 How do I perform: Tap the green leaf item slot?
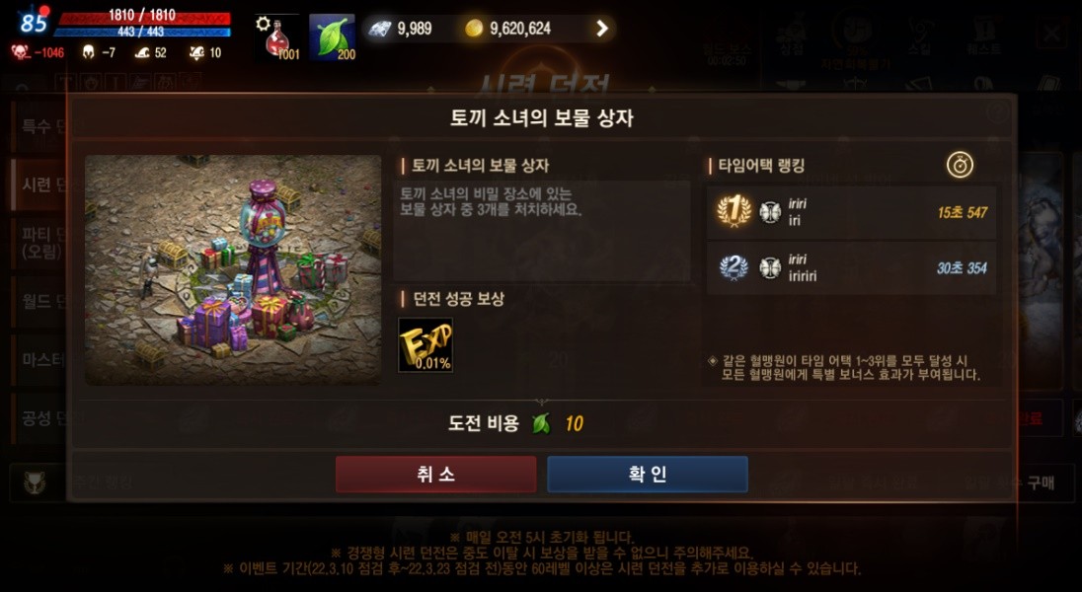(333, 37)
